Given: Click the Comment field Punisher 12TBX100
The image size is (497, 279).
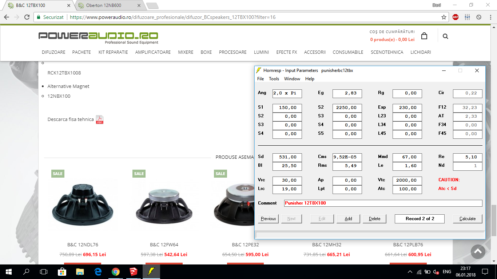Looking at the screenshot, I should [x=383, y=203].
